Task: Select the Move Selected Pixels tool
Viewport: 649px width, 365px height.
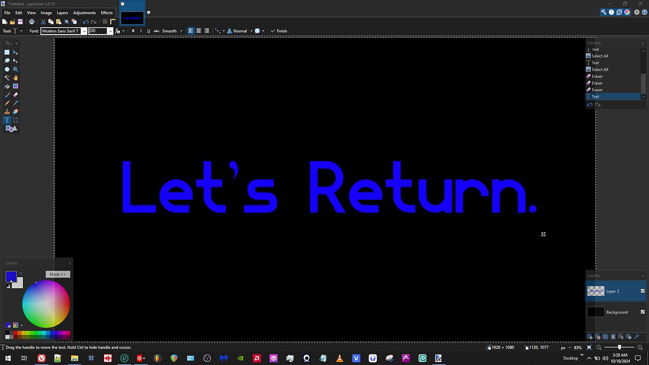Action: coord(16,52)
